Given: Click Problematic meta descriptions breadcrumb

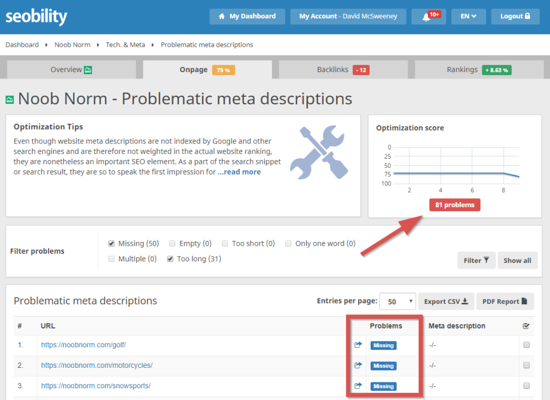Looking at the screenshot, I should click(x=207, y=45).
